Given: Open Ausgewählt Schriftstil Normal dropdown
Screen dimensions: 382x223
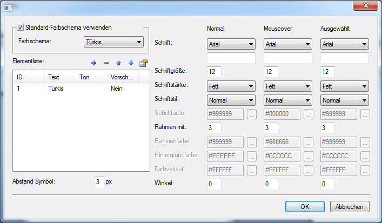Looking at the screenshot, I should (x=345, y=100).
